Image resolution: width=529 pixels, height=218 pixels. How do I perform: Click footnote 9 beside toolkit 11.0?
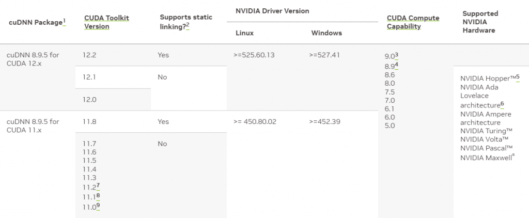pyautogui.click(x=98, y=205)
